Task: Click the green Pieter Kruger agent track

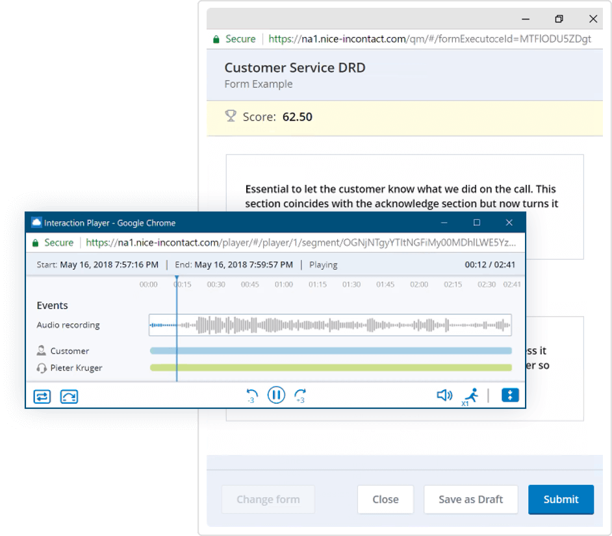Action: [x=330, y=368]
